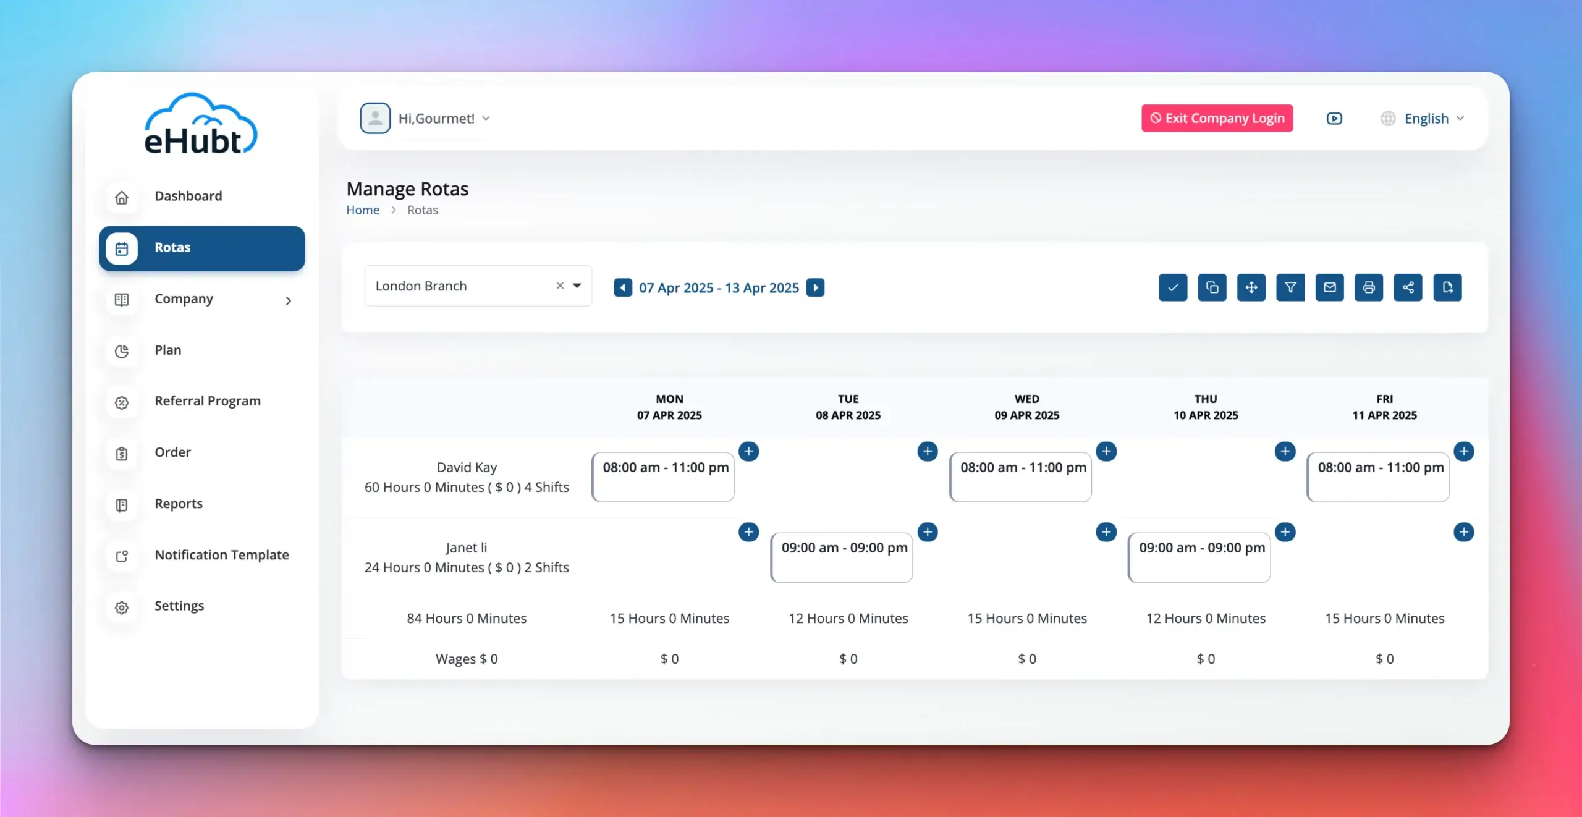Viewport: 1582px width, 817px height.
Task: Click Exit Company Login button
Action: click(x=1217, y=118)
